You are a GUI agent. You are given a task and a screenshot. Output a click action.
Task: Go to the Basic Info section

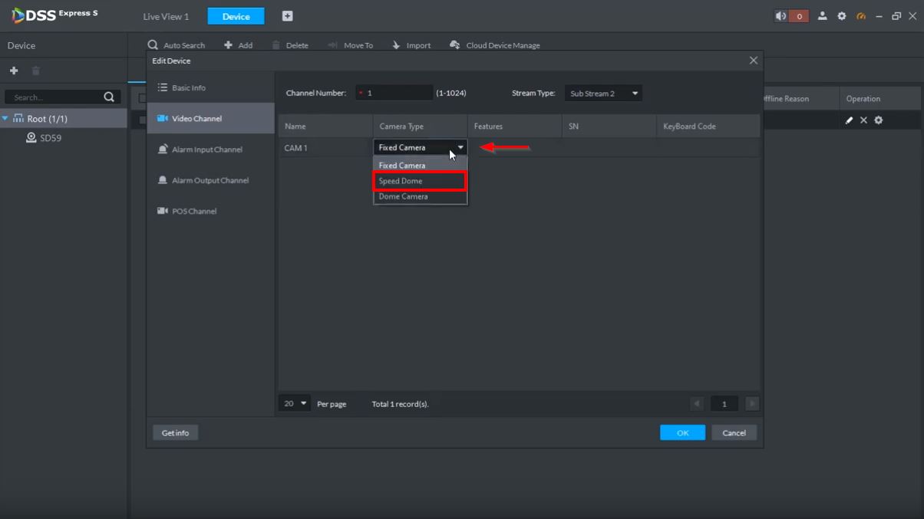[x=188, y=88]
